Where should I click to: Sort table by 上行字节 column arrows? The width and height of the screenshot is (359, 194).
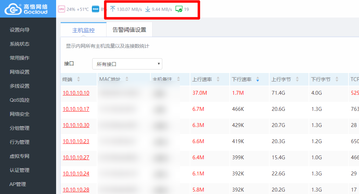[x=297, y=79]
